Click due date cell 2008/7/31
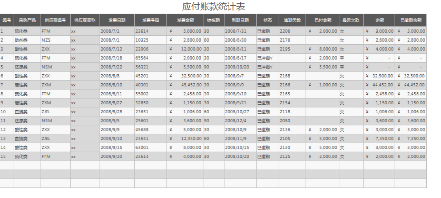Screen dimensions: 441x198 click(x=240, y=31)
